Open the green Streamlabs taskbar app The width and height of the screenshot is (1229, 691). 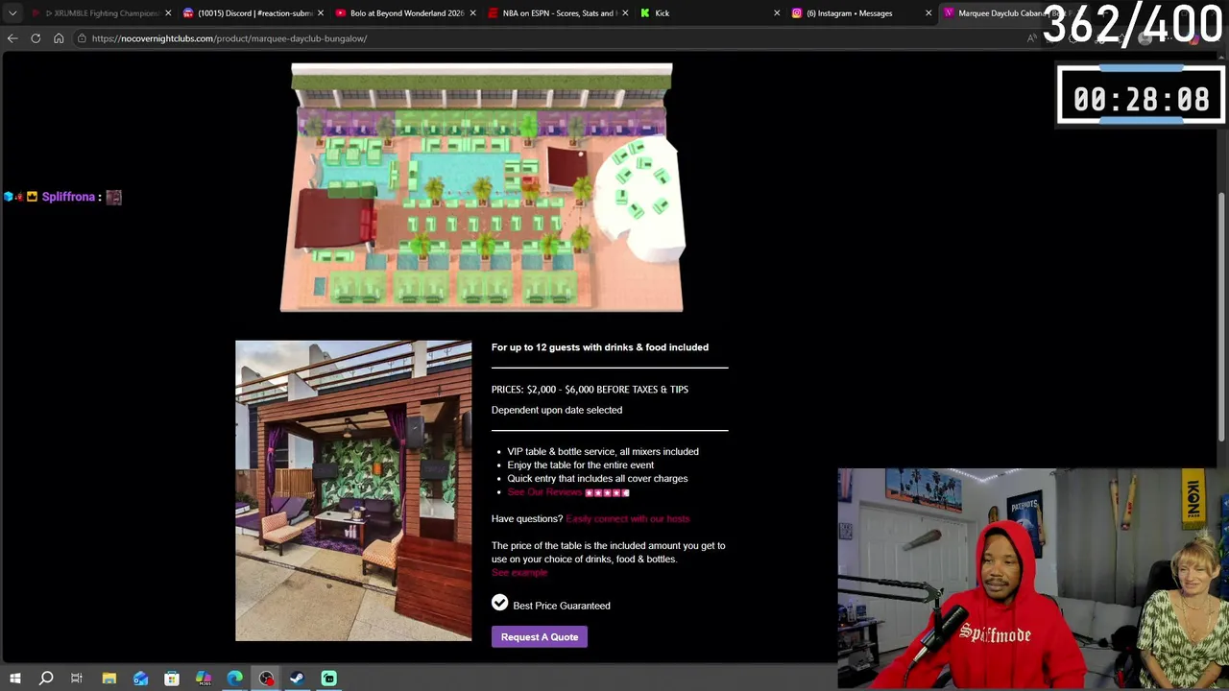pyautogui.click(x=329, y=679)
